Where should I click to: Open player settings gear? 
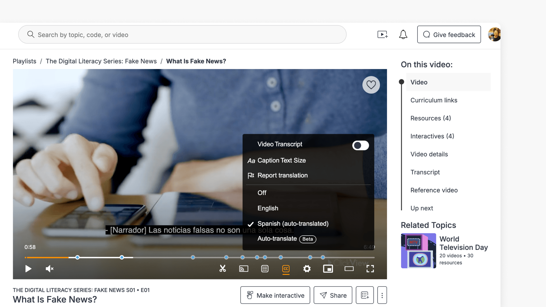point(307,269)
